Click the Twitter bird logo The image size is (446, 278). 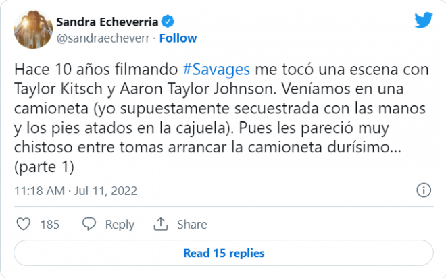click(423, 21)
